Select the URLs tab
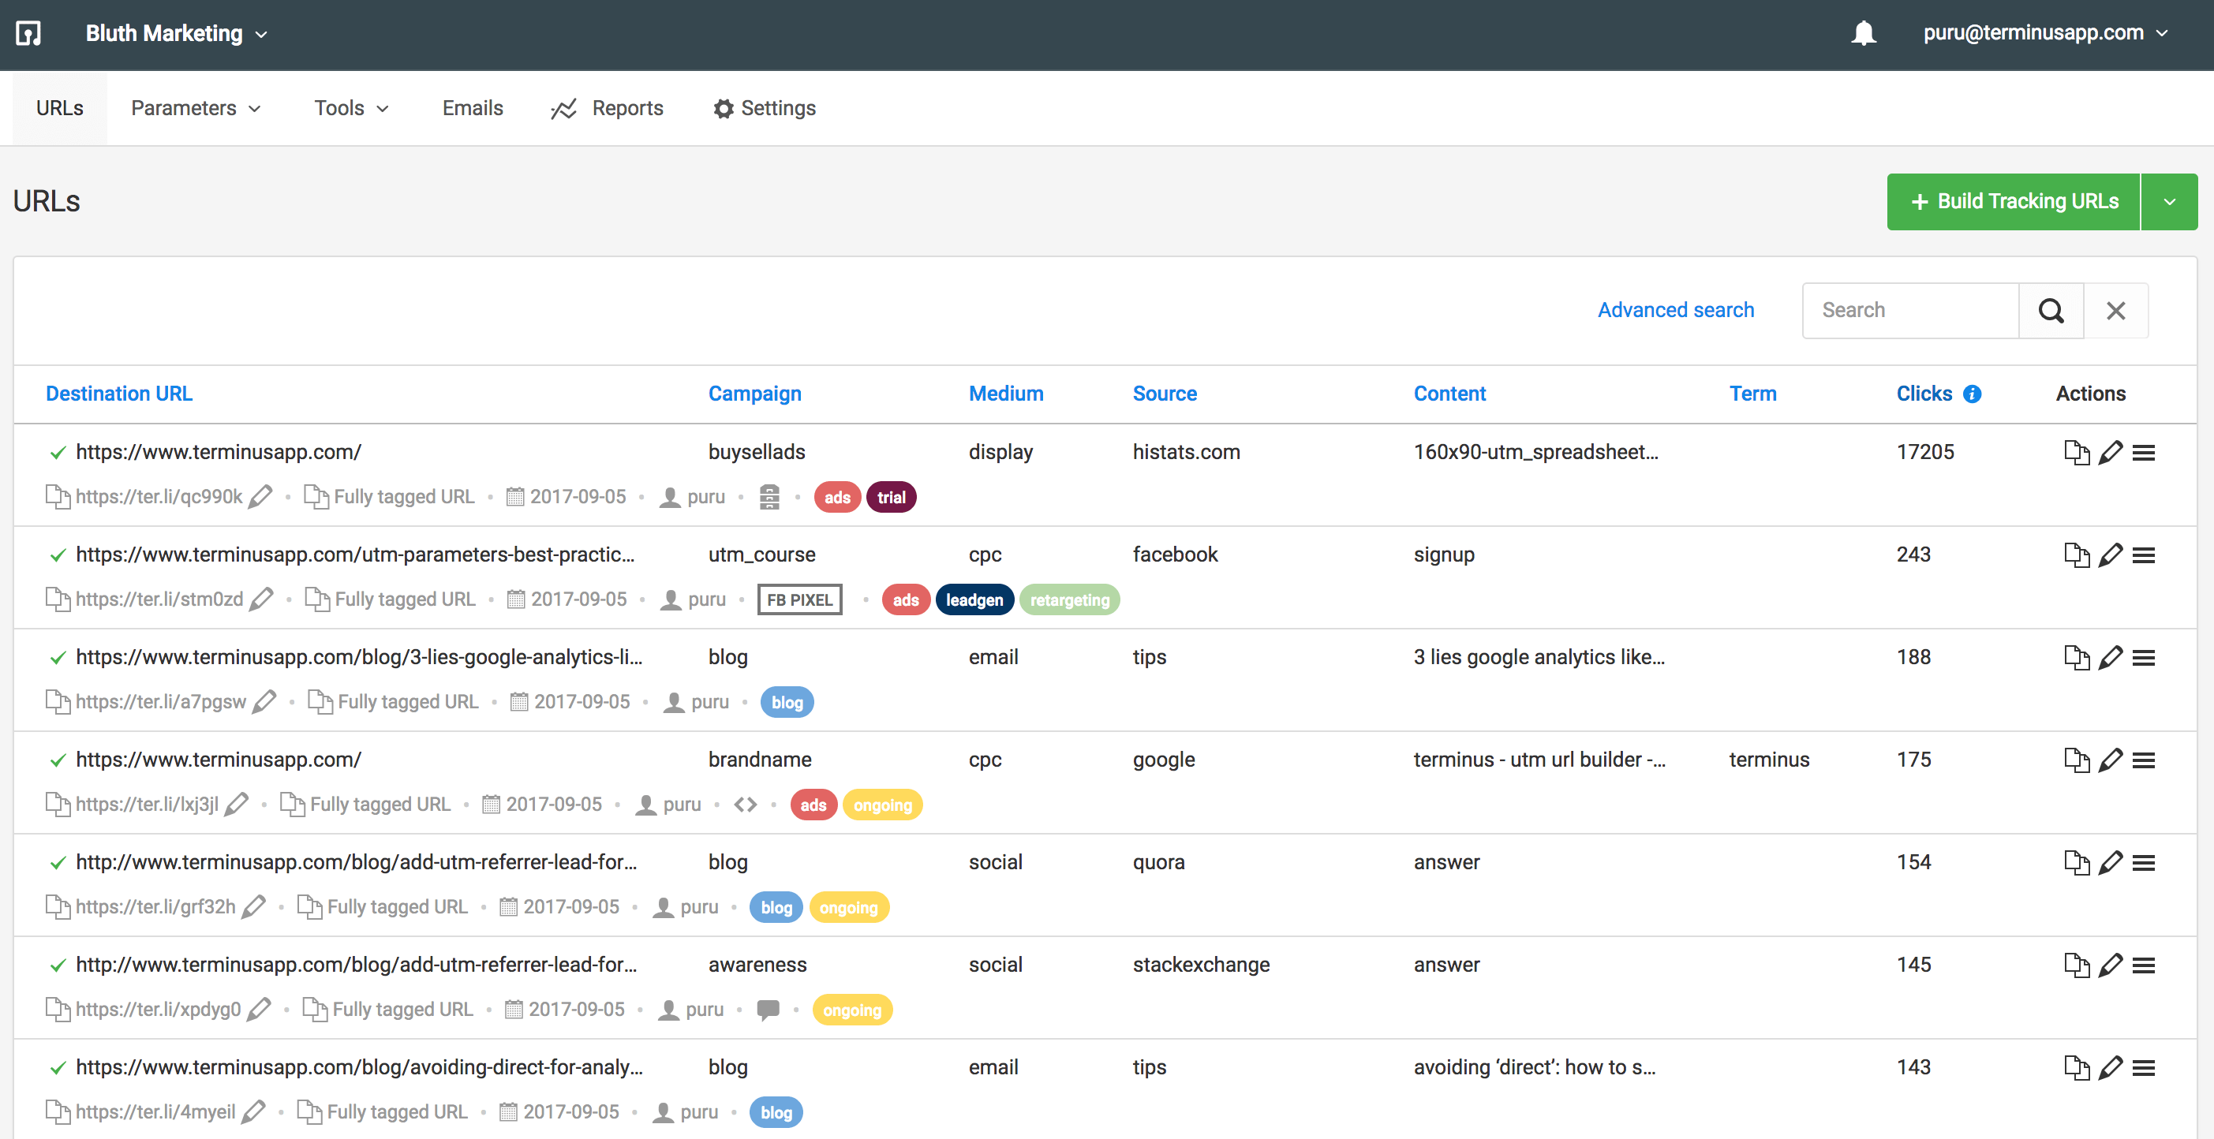2214x1139 pixels. (x=59, y=107)
